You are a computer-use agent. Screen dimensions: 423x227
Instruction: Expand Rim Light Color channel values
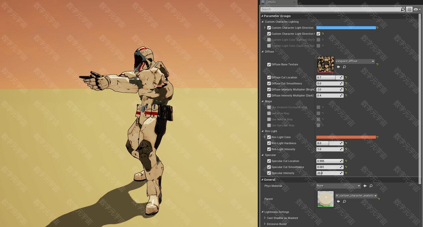265,137
